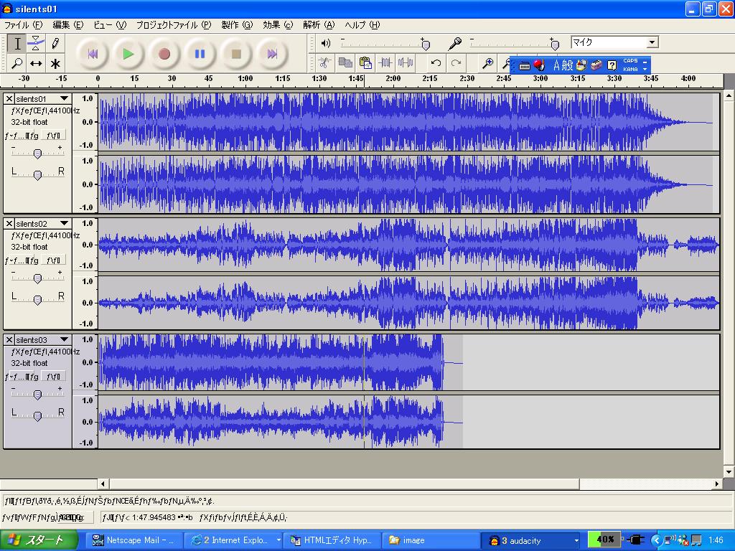Toggle Solo on the silents01 track

(53, 136)
